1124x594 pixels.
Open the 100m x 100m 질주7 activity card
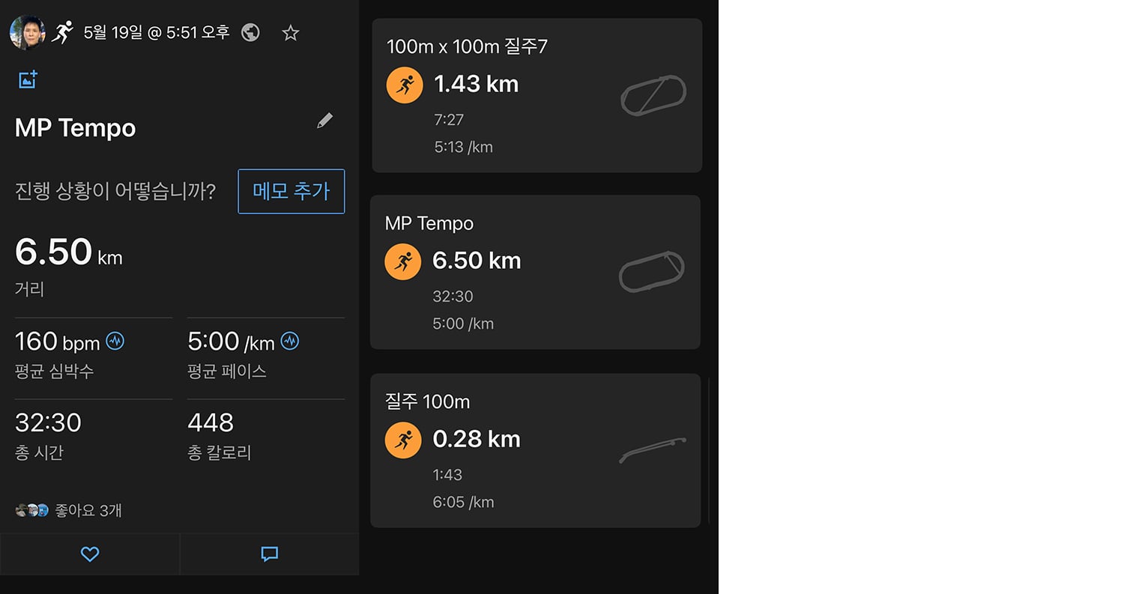point(537,95)
